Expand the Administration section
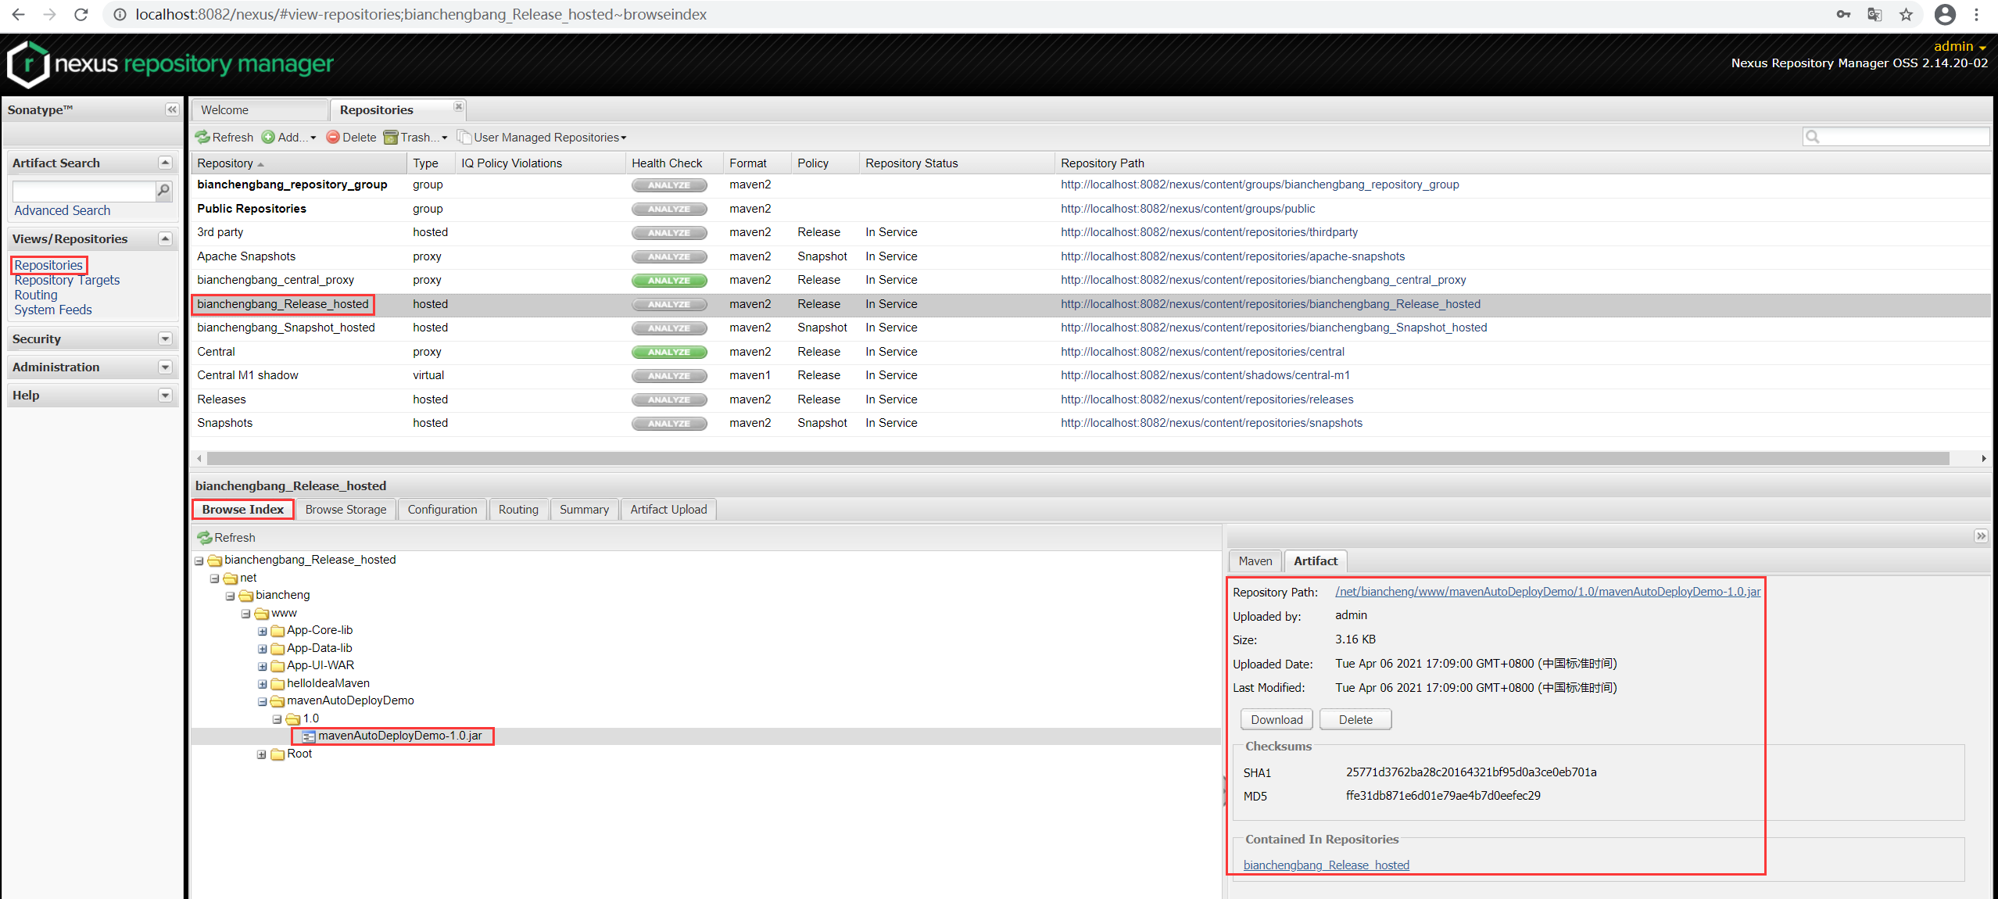The height and width of the screenshot is (899, 1998). (x=165, y=367)
